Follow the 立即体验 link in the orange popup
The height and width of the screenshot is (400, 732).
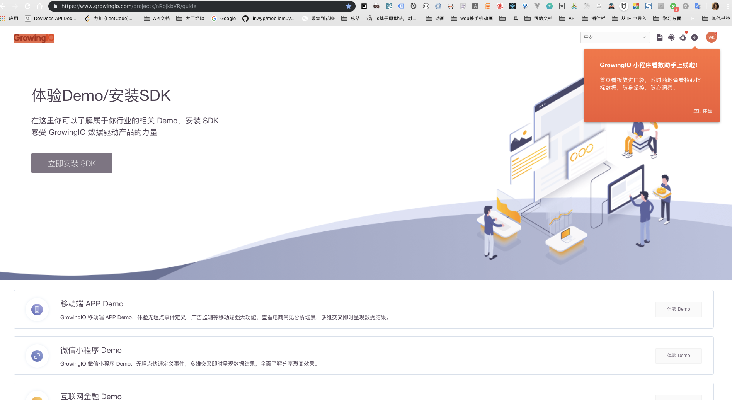point(702,111)
